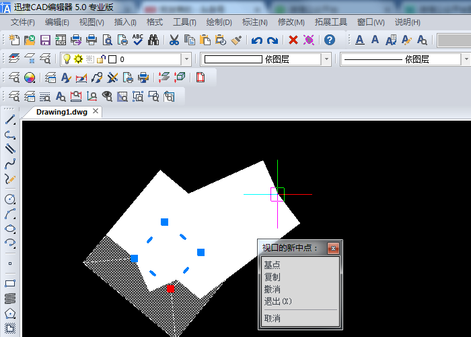The image size is (471, 337).
Task: Click the eye view icon in fourth toolbar
Action: tap(107, 96)
